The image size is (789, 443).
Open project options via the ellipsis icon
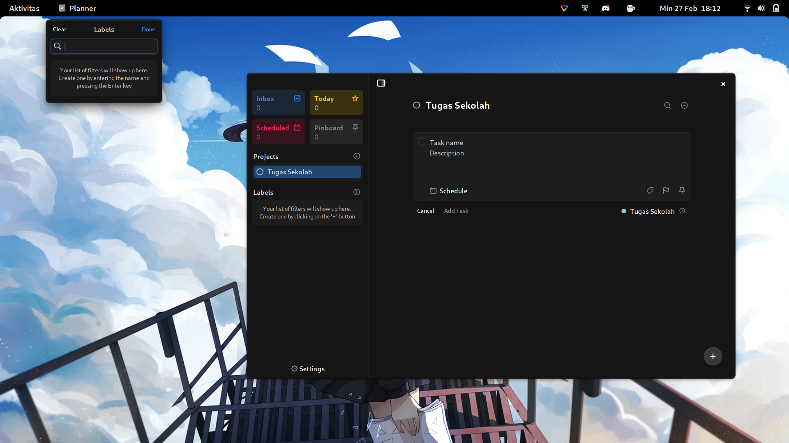(684, 105)
